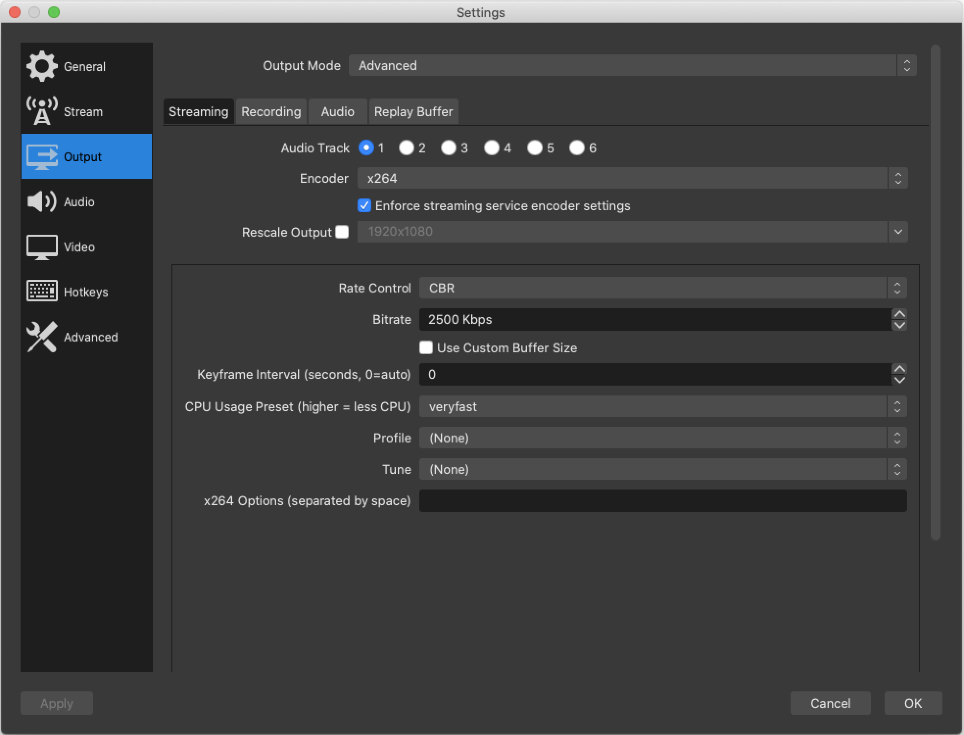964x735 pixels.
Task: Toggle Enforce streaming service encoder settings
Action: [x=364, y=205]
